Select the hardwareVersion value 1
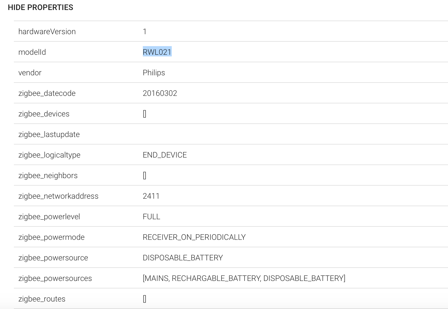Image resolution: width=448 pixels, height=309 pixels. [145, 32]
